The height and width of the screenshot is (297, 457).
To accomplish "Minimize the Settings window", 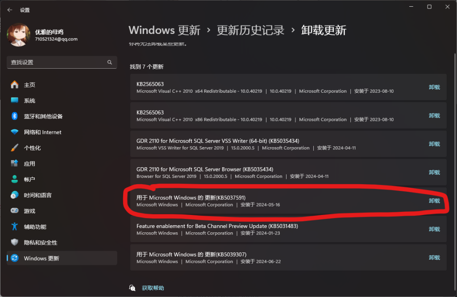I will tap(411, 7).
